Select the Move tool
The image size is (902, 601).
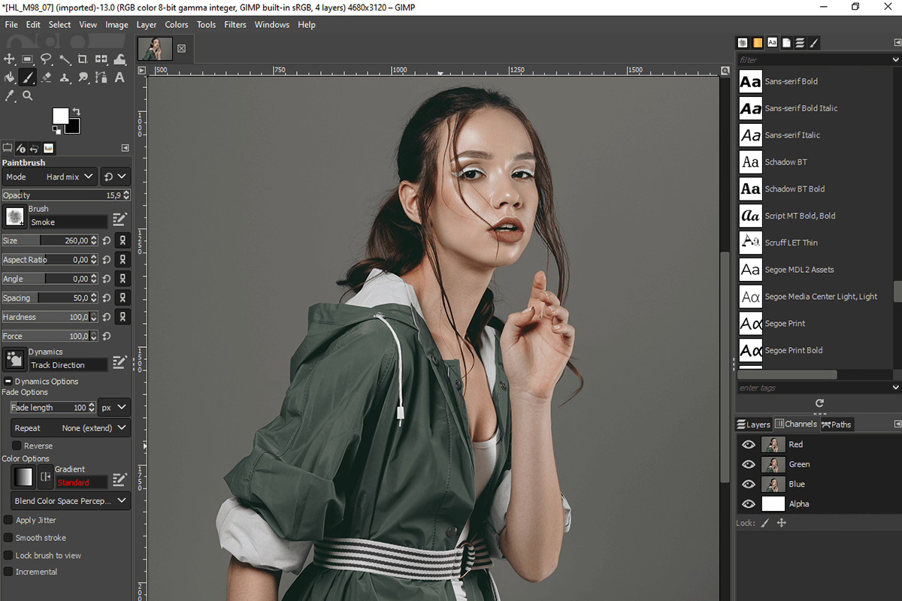pyautogui.click(x=10, y=59)
